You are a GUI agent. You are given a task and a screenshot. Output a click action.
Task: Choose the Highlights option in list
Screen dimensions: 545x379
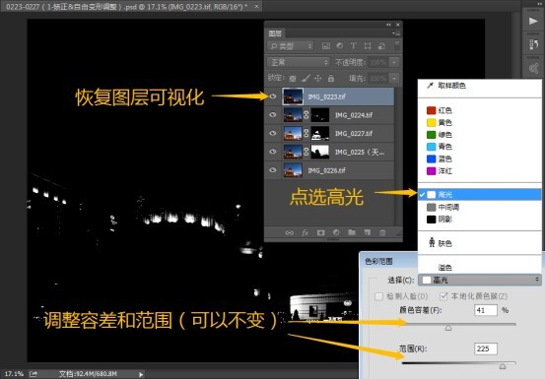[x=479, y=194]
